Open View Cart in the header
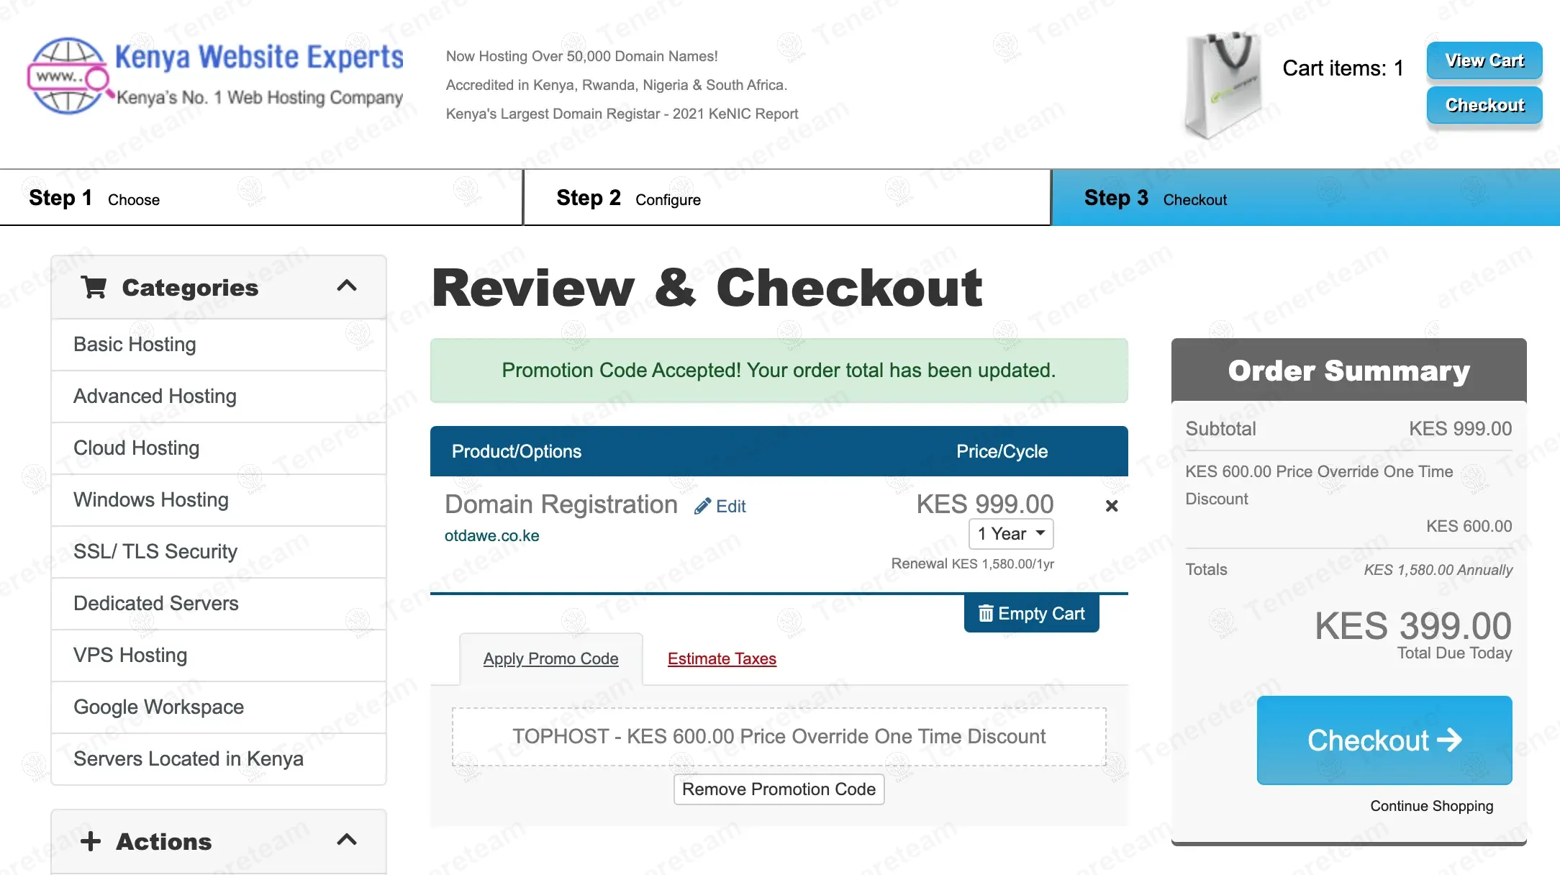The width and height of the screenshot is (1560, 875). (1484, 60)
